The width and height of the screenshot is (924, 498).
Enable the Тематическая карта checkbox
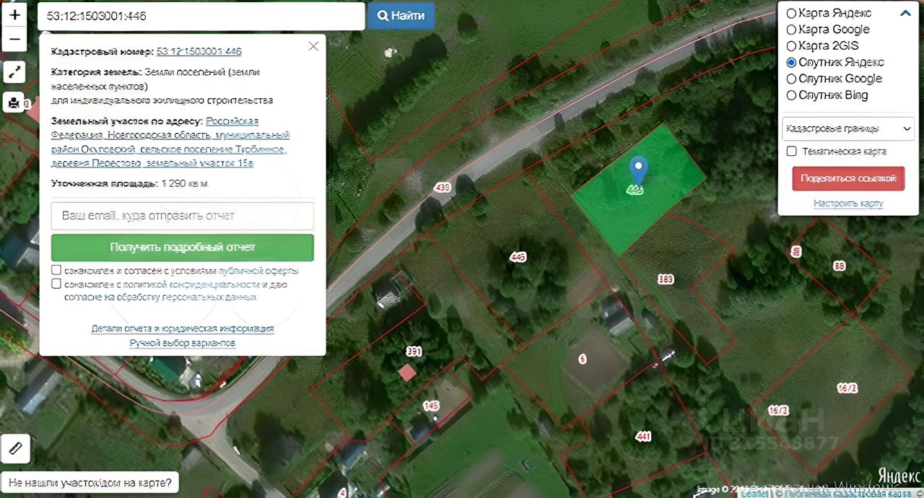pyautogui.click(x=792, y=151)
